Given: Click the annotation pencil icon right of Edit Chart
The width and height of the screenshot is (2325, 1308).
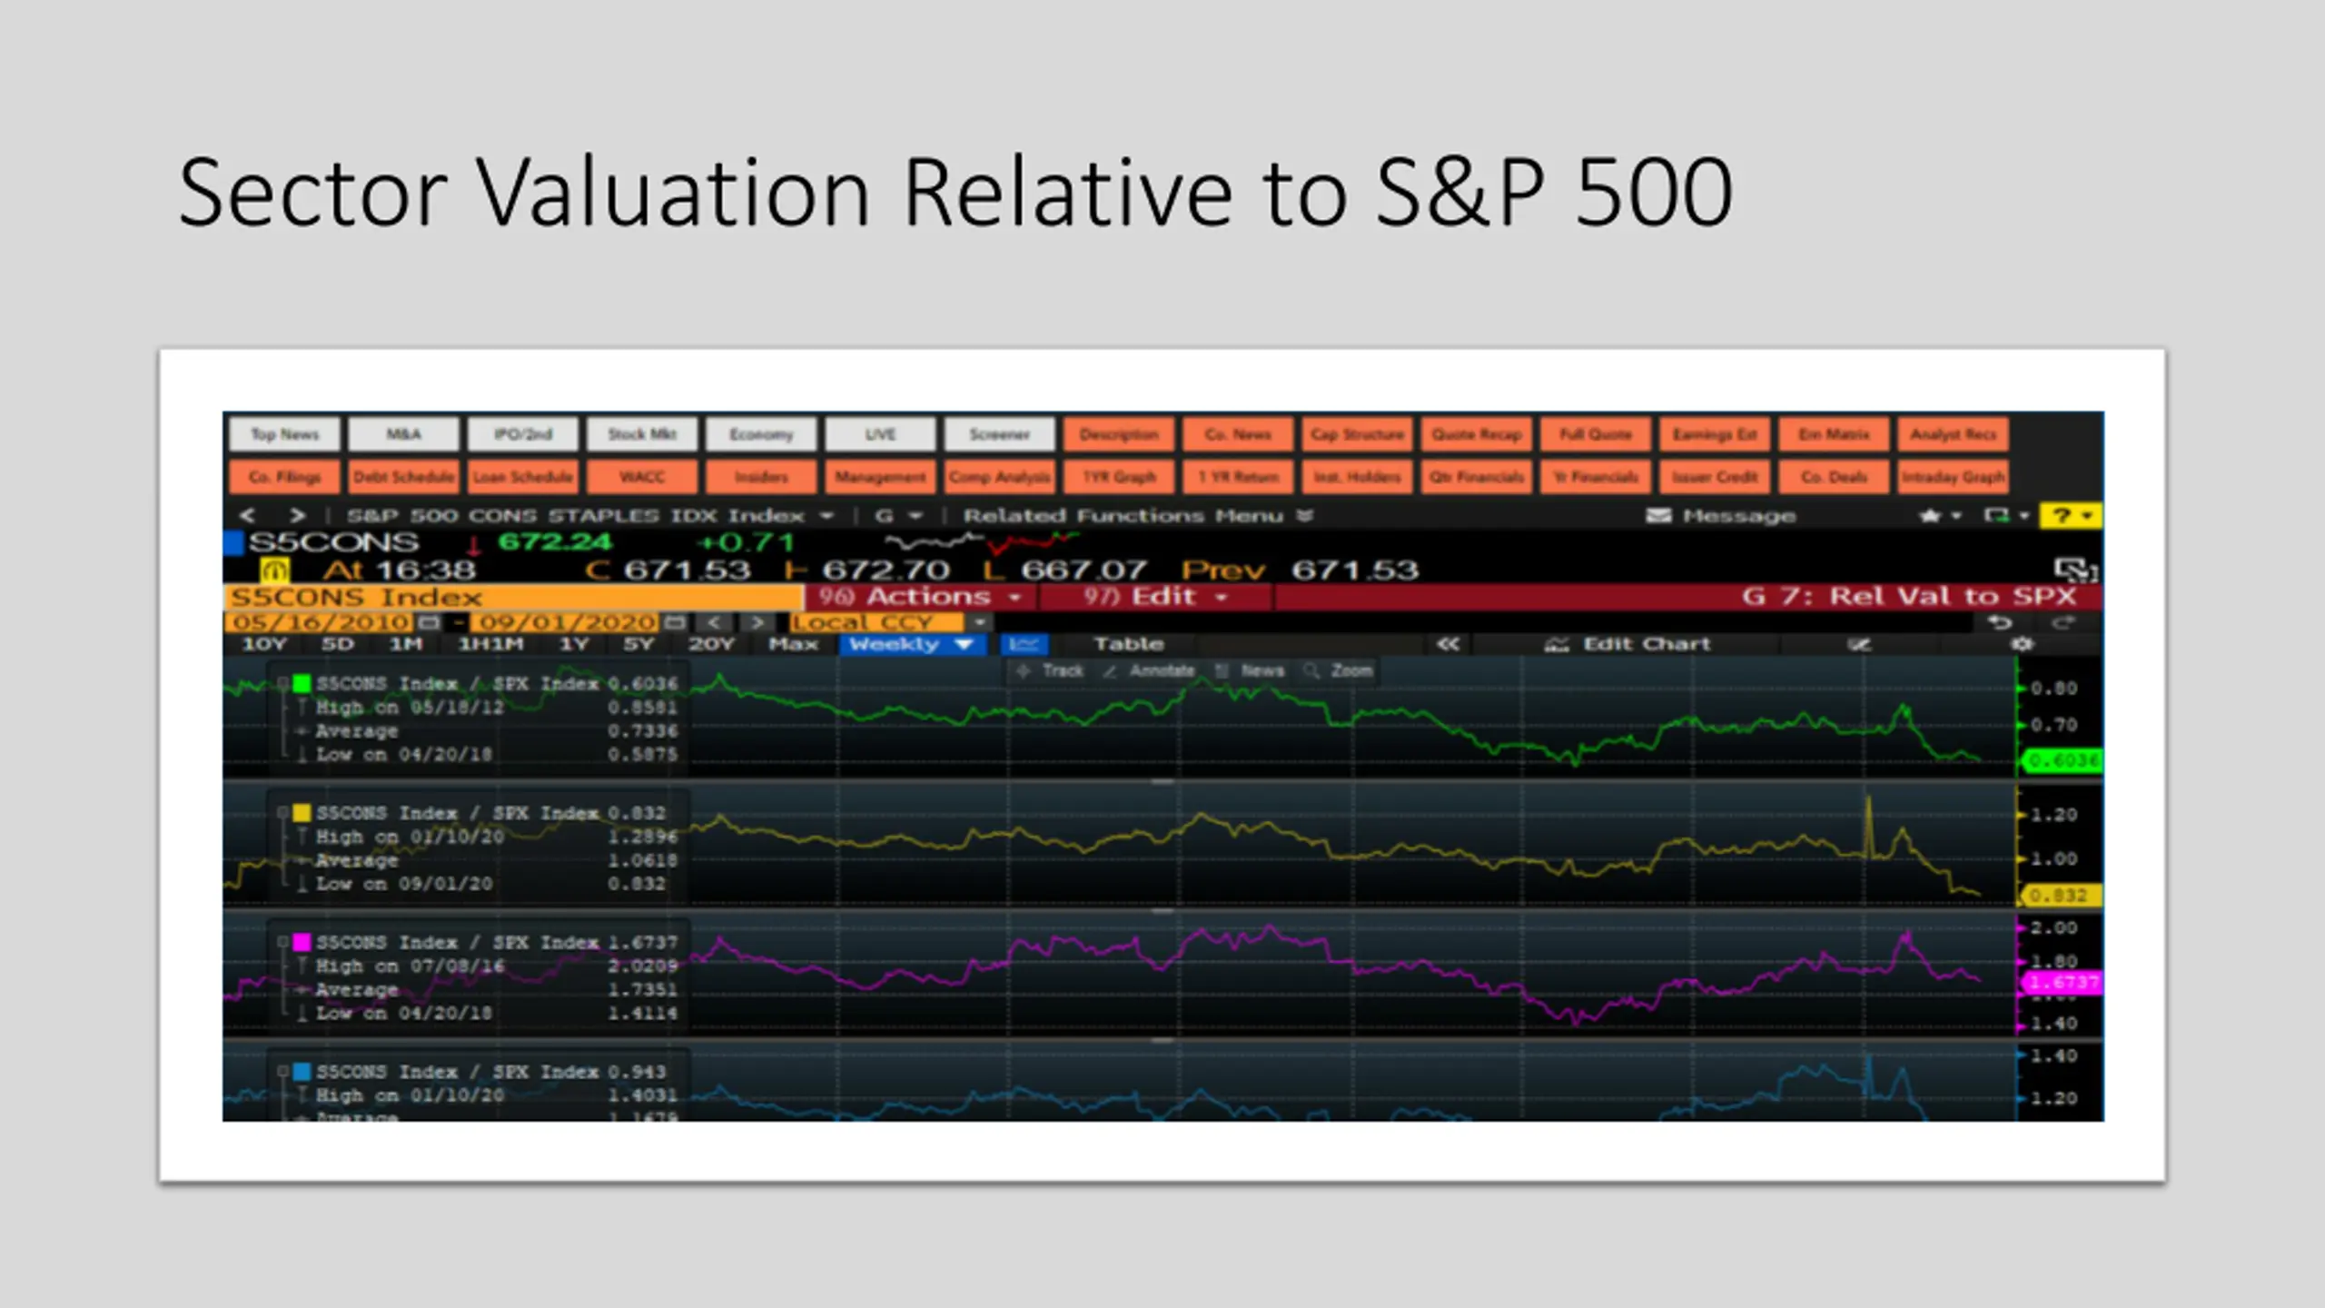Looking at the screenshot, I should point(1859,644).
